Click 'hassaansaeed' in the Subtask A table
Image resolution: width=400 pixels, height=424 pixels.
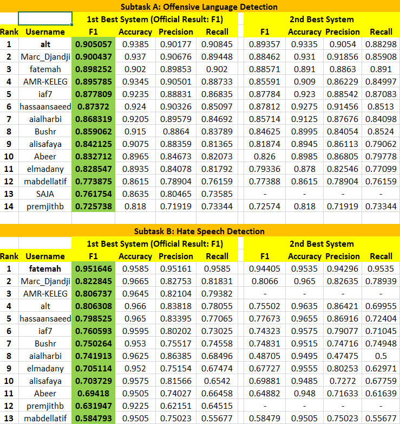(45, 106)
